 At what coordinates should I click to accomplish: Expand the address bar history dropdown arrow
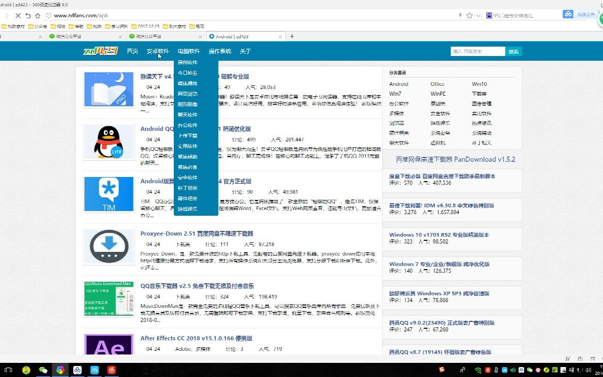point(479,15)
